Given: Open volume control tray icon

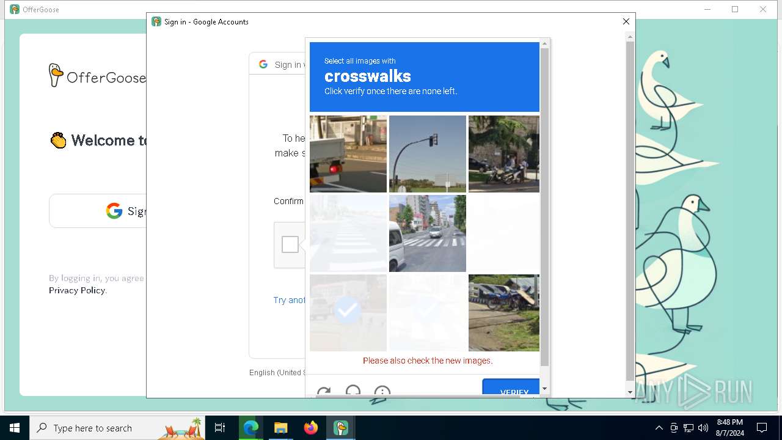Looking at the screenshot, I should point(703,428).
